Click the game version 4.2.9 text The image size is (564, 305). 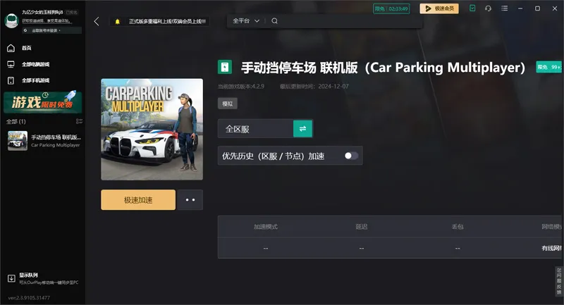[241, 86]
